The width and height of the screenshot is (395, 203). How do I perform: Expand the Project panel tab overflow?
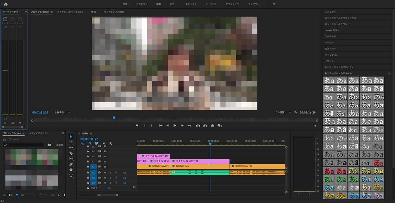[x=64, y=133]
